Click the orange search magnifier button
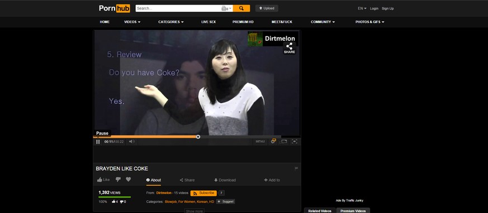The image size is (488, 213). 241,8
